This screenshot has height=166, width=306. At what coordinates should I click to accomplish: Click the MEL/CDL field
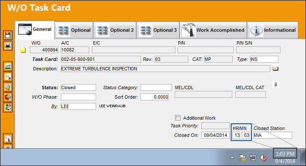pyautogui.click(x=203, y=94)
